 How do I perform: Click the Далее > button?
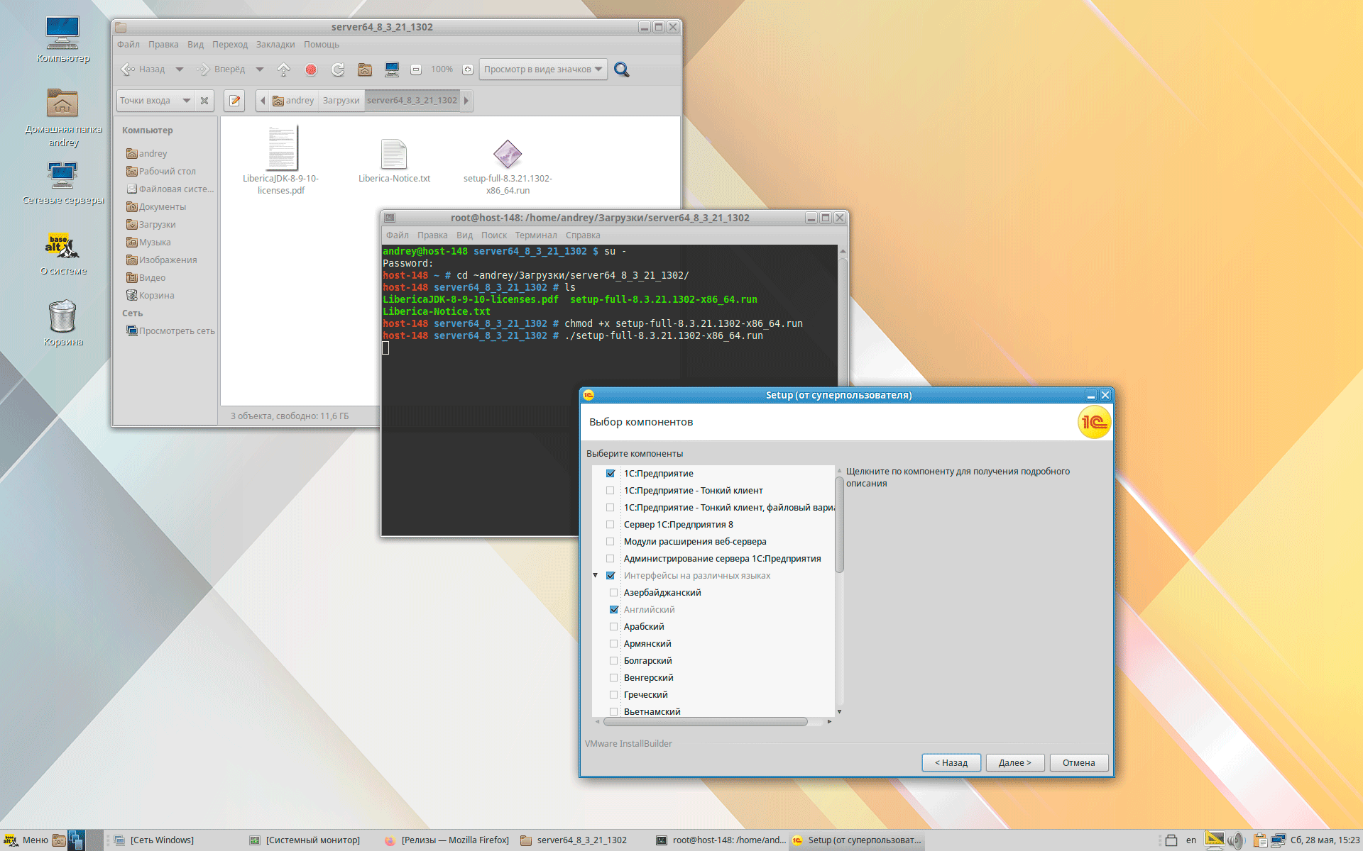[x=1014, y=763]
